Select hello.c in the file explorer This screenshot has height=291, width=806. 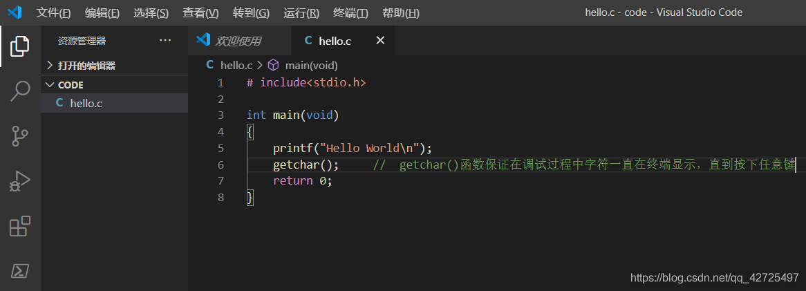(86, 103)
